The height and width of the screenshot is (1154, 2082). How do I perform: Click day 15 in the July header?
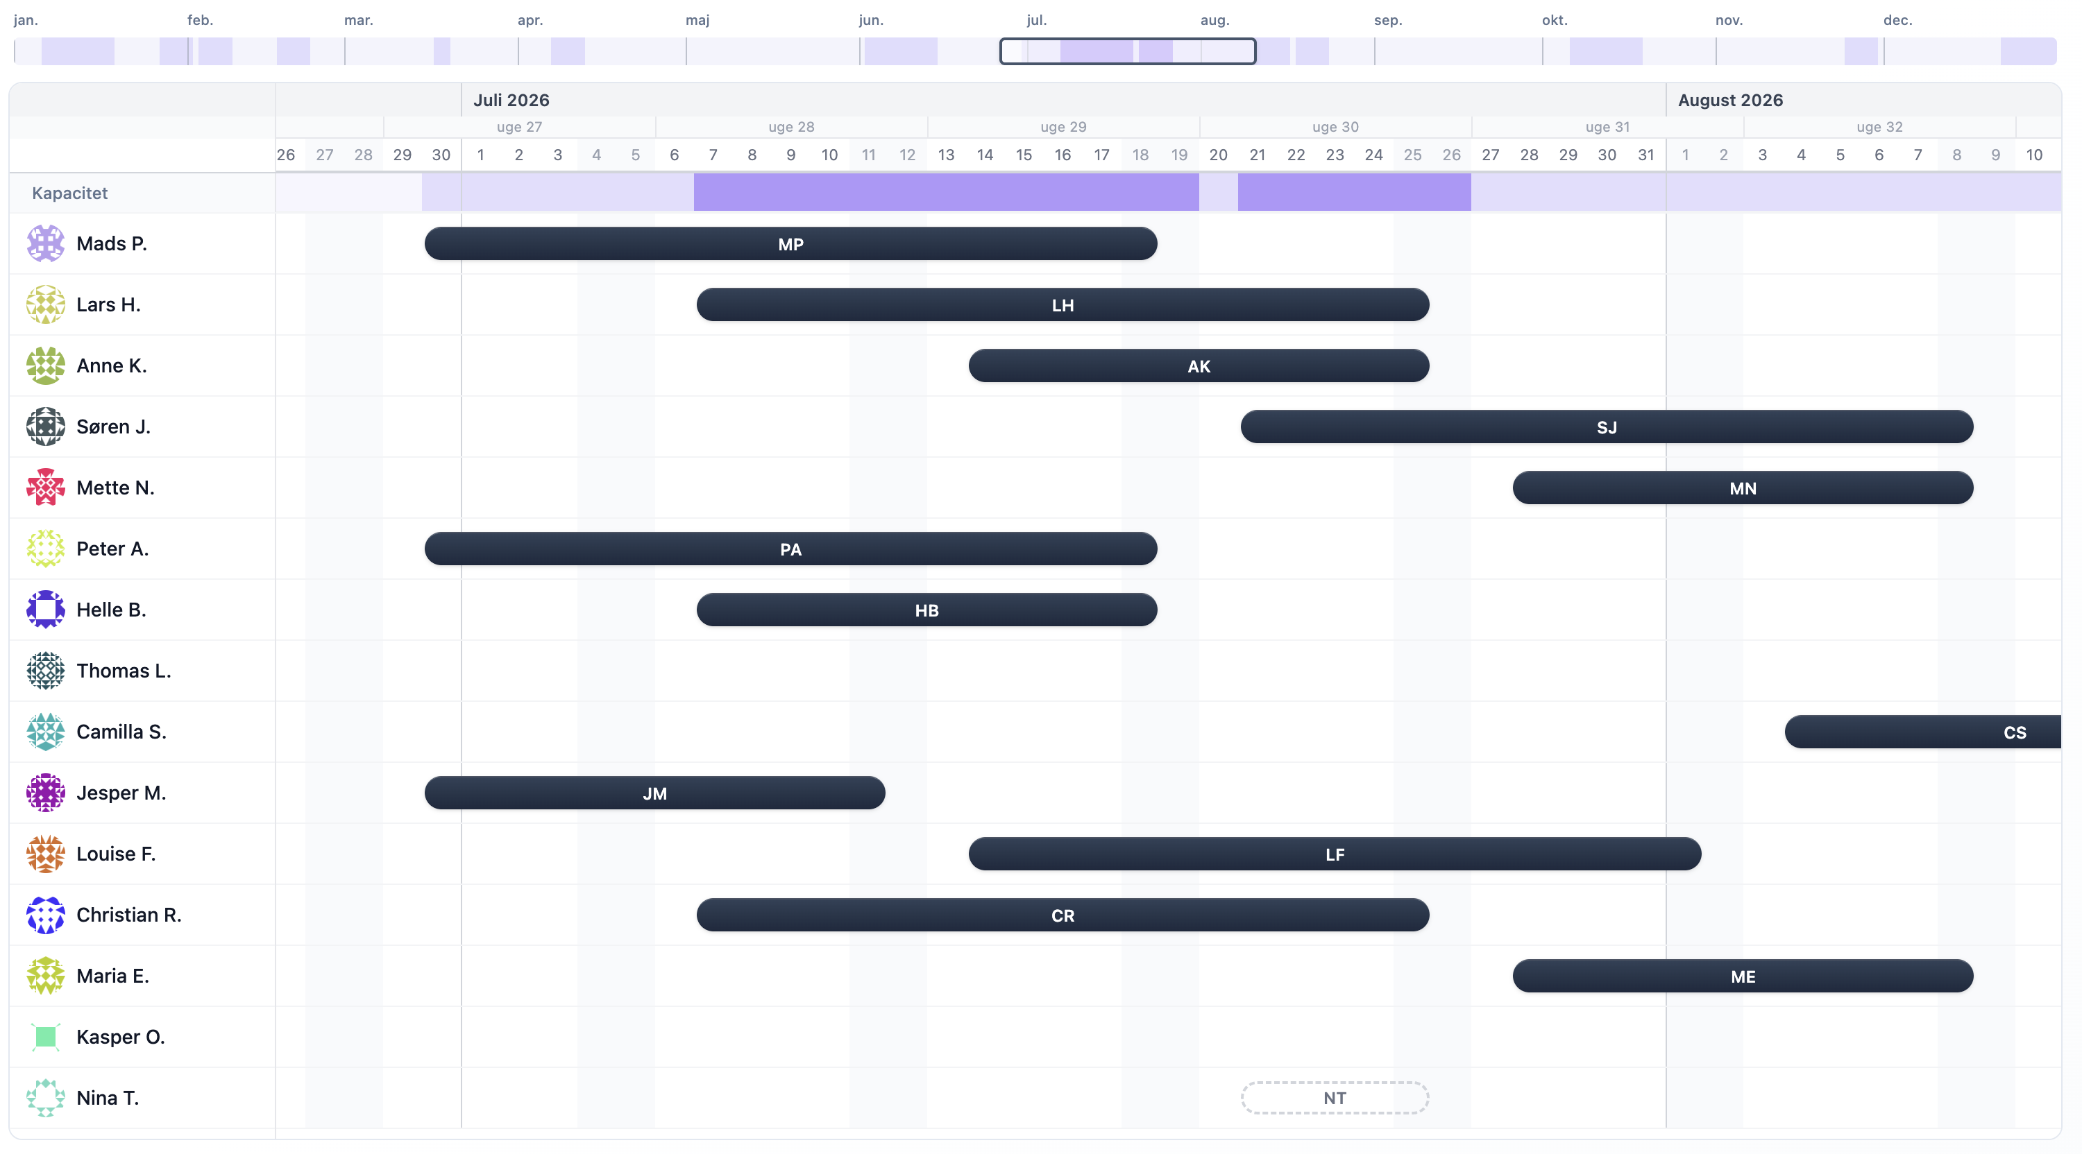1023,155
